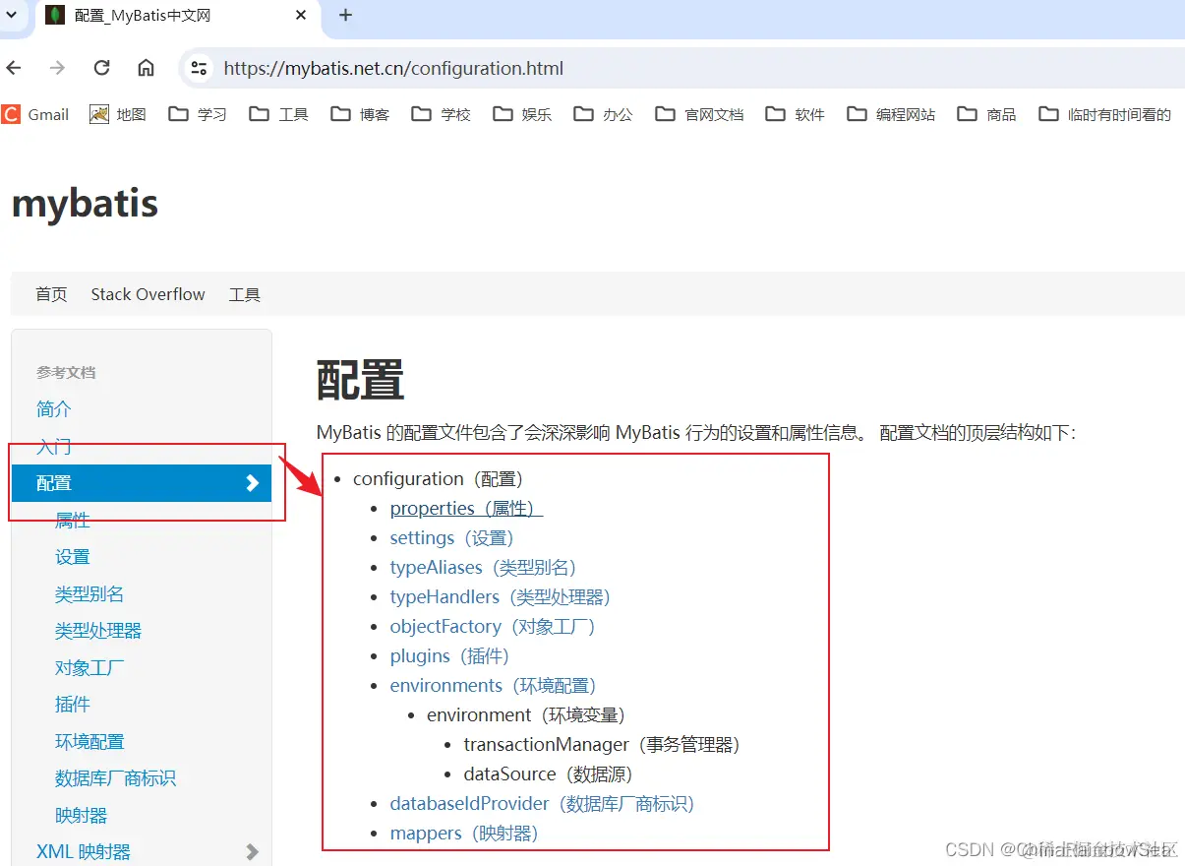Open the tab search dropdown arrow
Viewport: 1185px width, 866px height.
[11, 16]
